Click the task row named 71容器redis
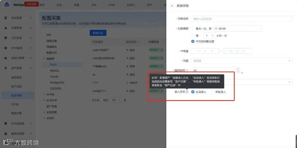Screen dimensions: 297x148 tap(128, 66)
